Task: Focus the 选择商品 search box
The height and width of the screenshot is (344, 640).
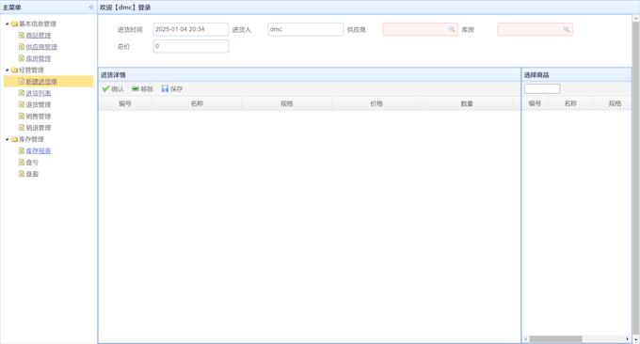Action: tap(542, 89)
